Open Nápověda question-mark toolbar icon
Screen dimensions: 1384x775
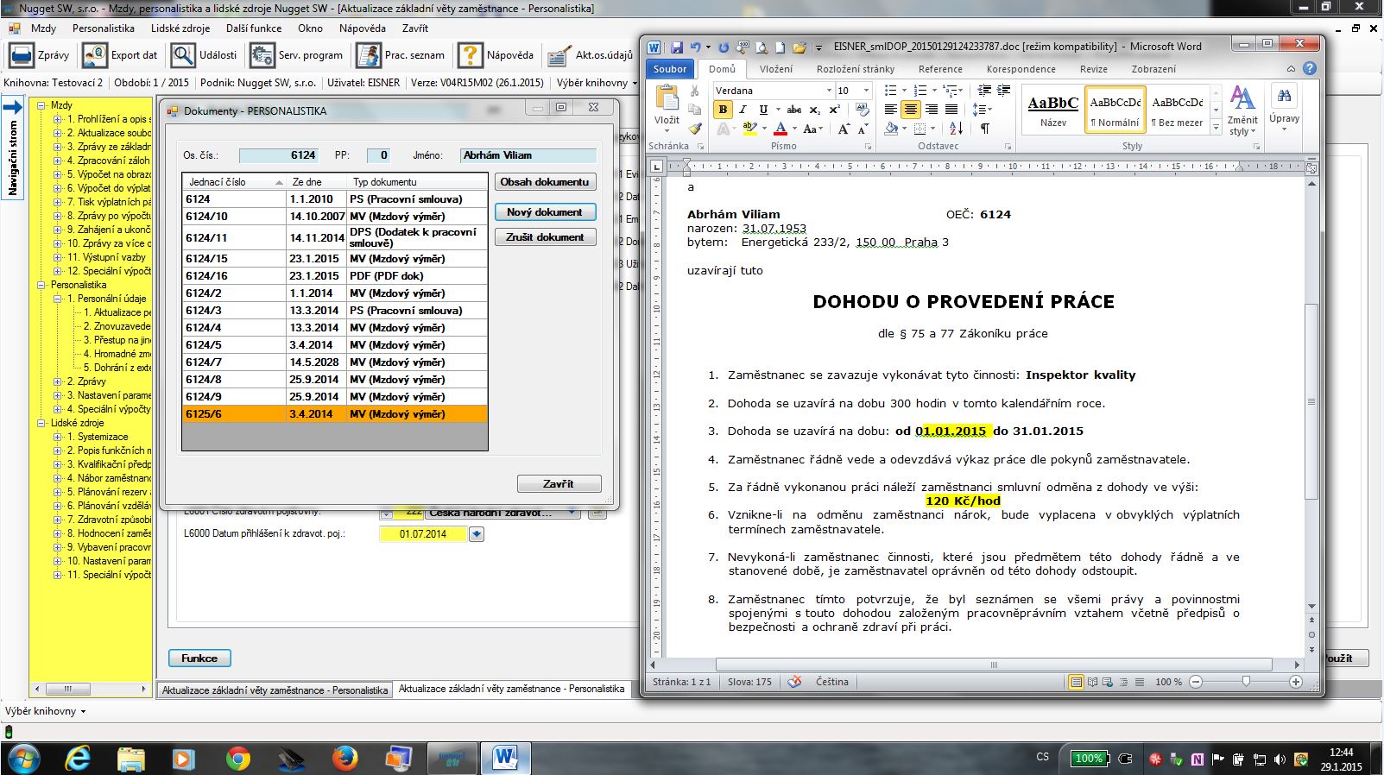click(x=470, y=55)
